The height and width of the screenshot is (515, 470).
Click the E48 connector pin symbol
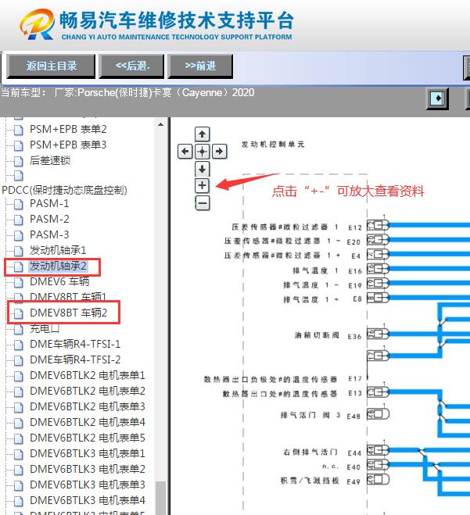coord(378,414)
